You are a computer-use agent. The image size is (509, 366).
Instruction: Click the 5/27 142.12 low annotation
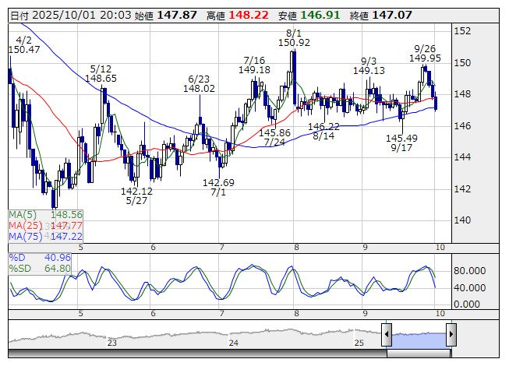click(136, 195)
